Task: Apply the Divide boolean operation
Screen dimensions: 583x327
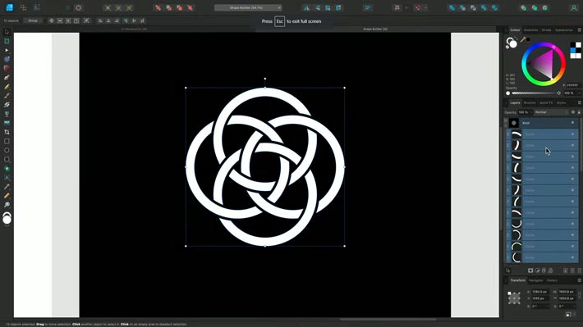Action: [494, 7]
